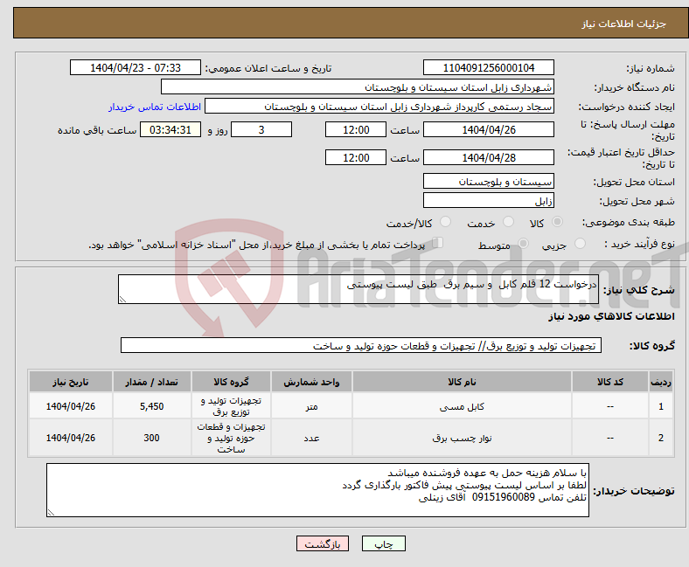Click the remaining days field showing 3
689x567 pixels.
click(261, 129)
